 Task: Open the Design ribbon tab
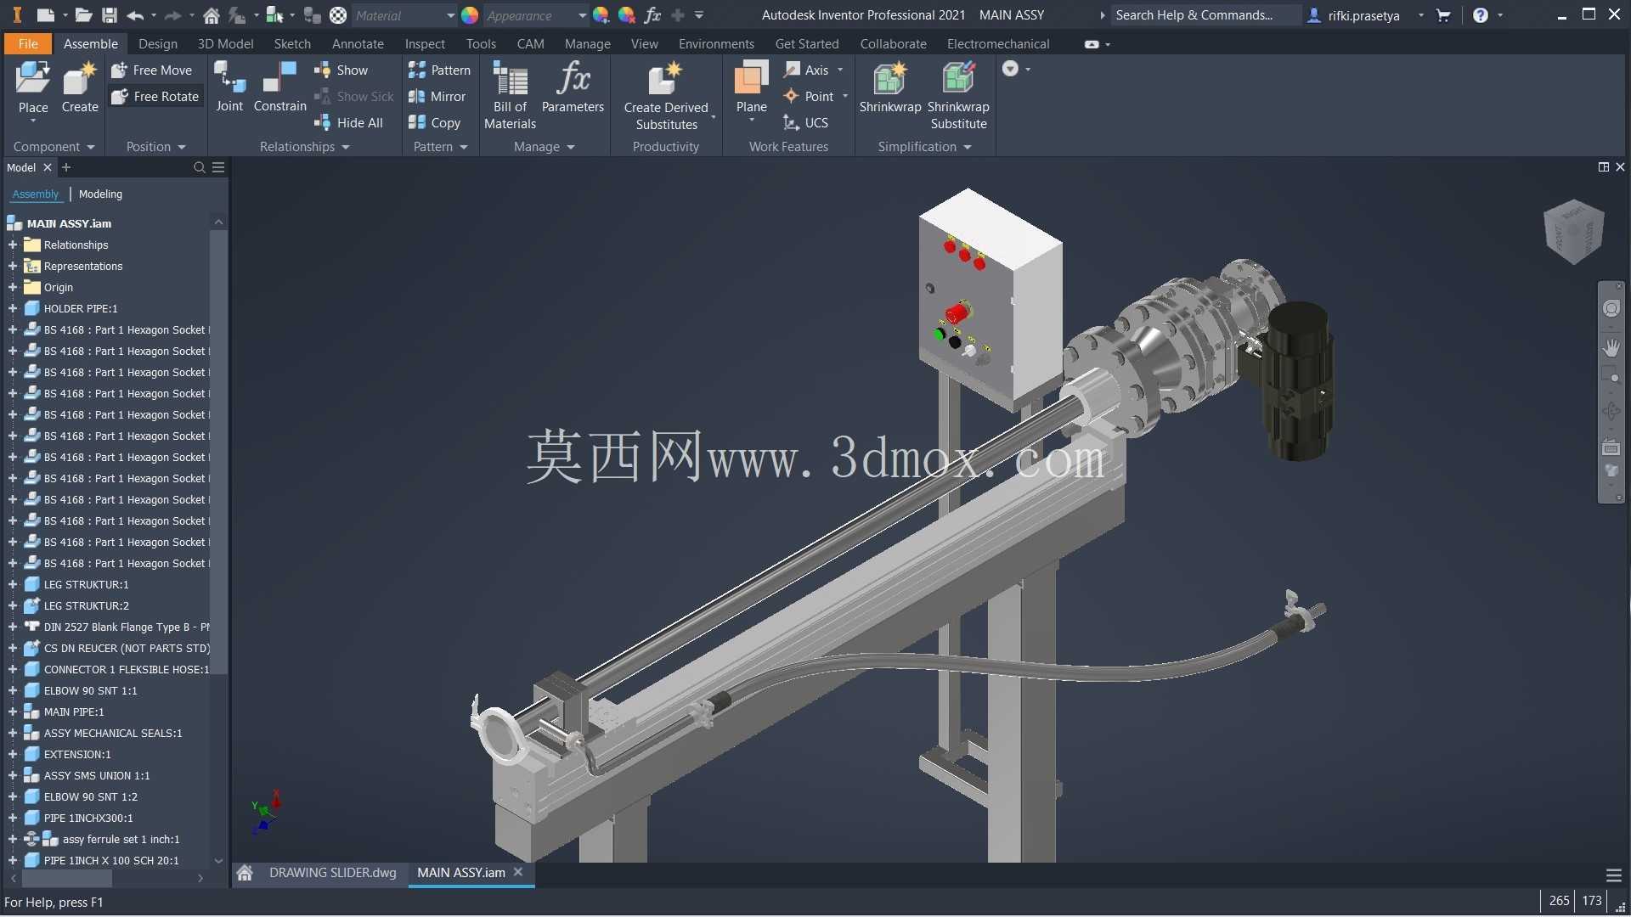158,44
